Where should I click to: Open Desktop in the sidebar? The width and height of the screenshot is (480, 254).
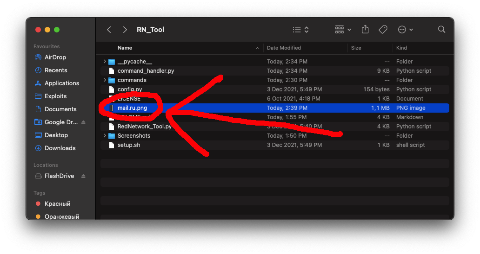[x=56, y=135]
